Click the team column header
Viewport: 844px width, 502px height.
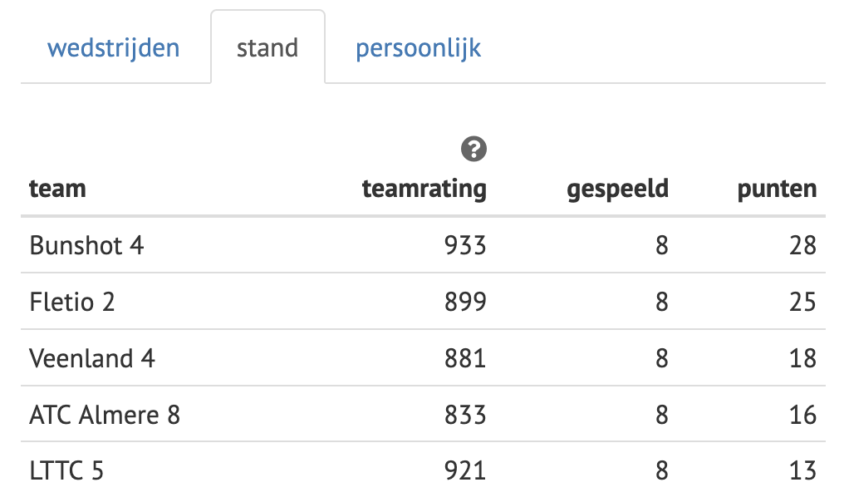(x=57, y=189)
